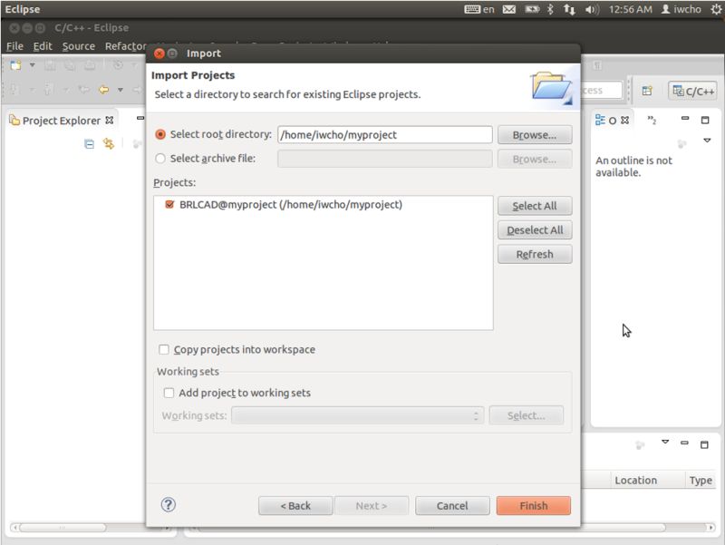
Task: Click Collapse All in Project Explorer toolbar
Action: (x=88, y=143)
